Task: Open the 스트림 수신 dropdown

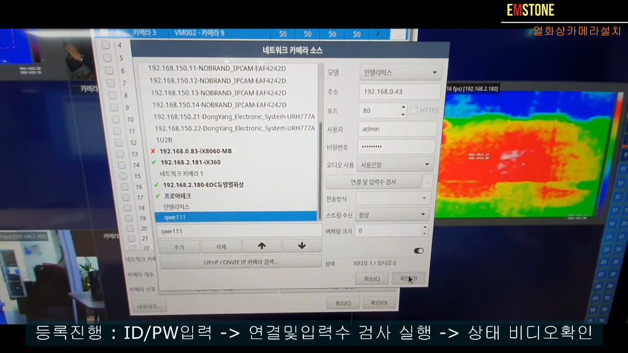Action: click(x=392, y=215)
